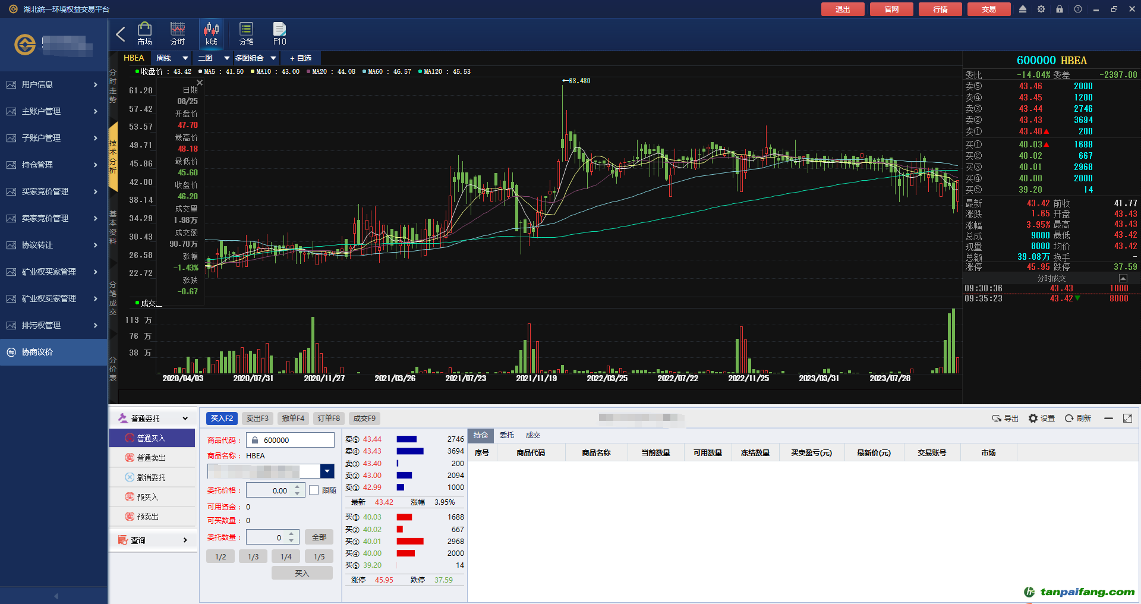Switch to the 卖出F3 tab
The image size is (1141, 604).
coord(257,419)
